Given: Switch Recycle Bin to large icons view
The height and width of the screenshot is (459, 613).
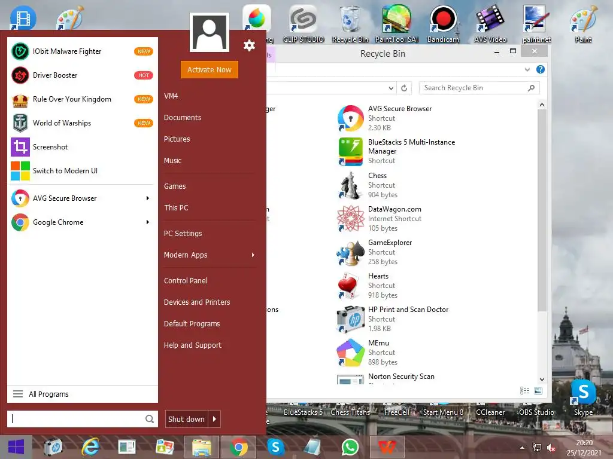Looking at the screenshot, I should coord(538,391).
